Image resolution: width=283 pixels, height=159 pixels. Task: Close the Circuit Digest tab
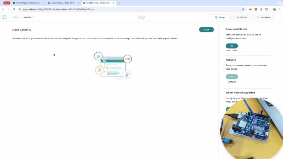(43, 3)
